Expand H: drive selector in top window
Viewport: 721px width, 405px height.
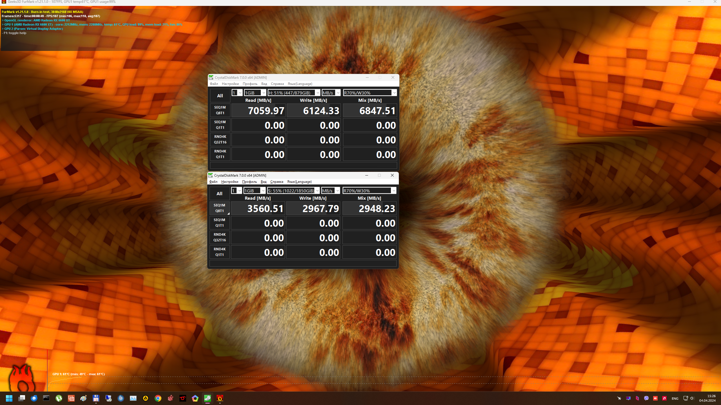click(318, 93)
